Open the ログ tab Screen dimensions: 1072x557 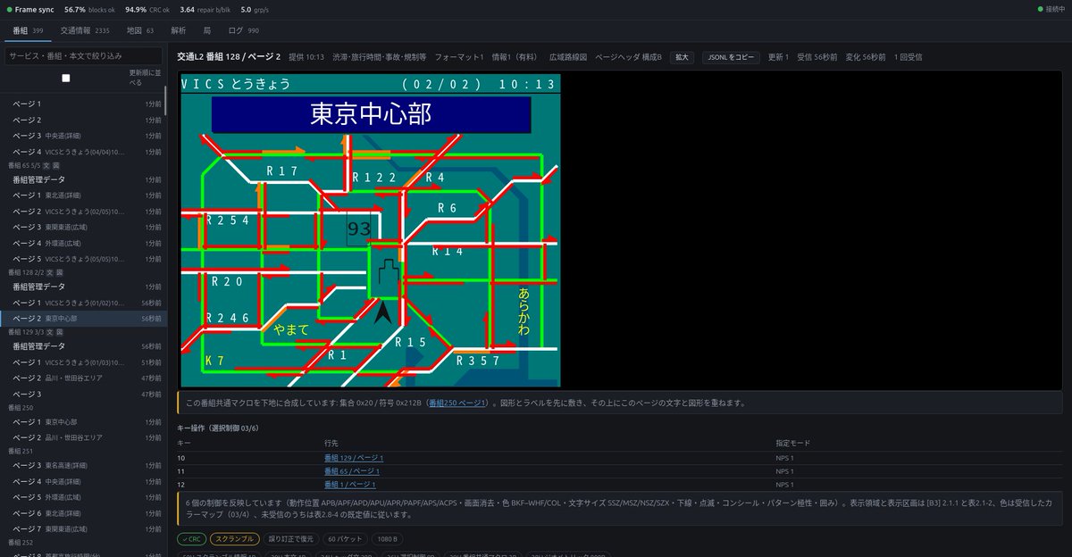pyautogui.click(x=244, y=30)
